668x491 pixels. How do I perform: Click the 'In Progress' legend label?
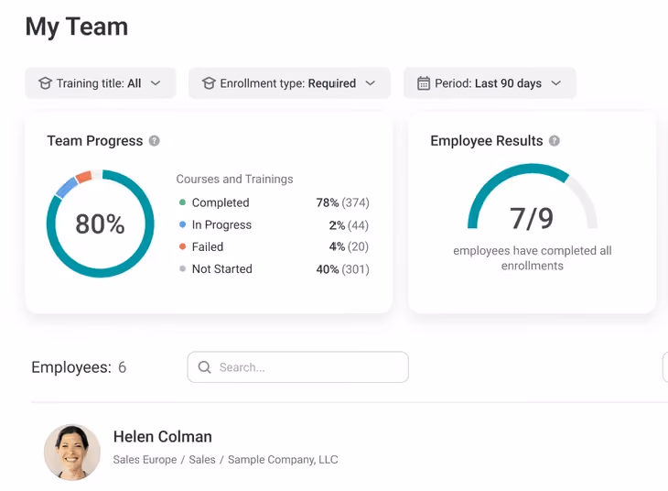pos(222,224)
